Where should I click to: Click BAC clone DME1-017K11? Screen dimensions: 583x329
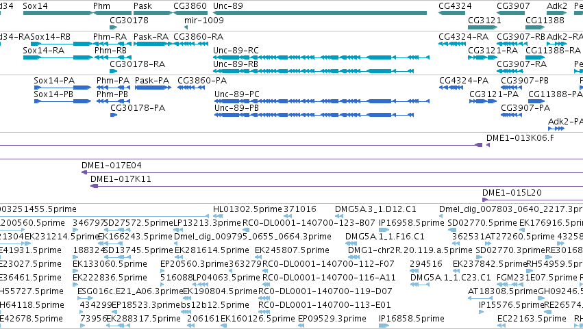pos(121,179)
